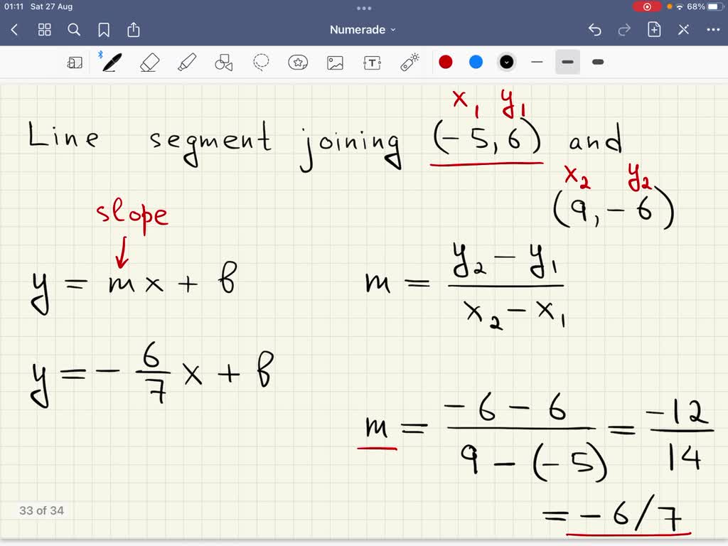Open the page thumbnails overview
The height and width of the screenshot is (546, 728).
tap(44, 29)
